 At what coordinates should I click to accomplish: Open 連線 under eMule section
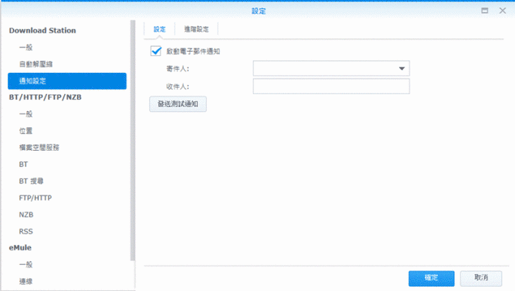(25, 282)
